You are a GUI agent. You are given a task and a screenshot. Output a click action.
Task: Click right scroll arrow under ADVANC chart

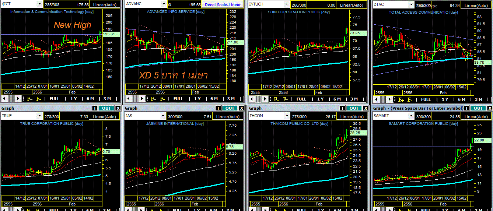click(142, 99)
